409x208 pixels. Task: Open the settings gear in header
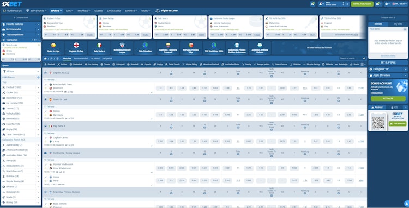[x=388, y=4]
